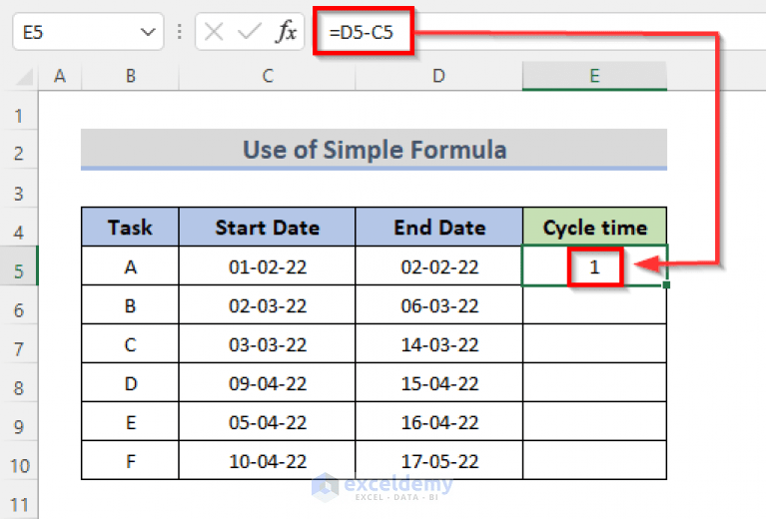This screenshot has height=519, width=766.
Task: Select Task cell 'E' in row 9
Action: click(x=130, y=422)
